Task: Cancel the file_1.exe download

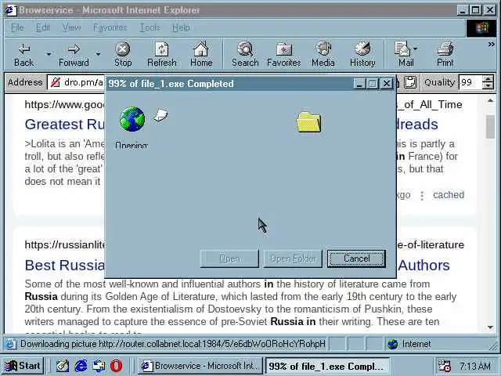Action: pyautogui.click(x=356, y=258)
